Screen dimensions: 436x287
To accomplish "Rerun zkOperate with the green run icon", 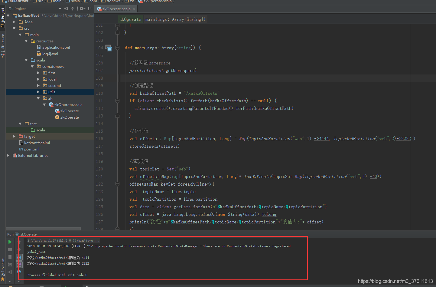I will coord(10,242).
